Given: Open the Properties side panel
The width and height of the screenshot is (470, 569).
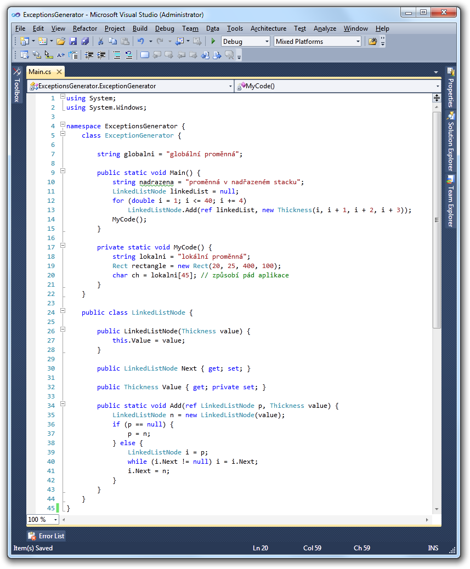Looking at the screenshot, I should (450, 88).
